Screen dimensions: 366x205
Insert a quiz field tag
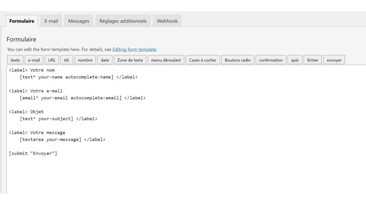295,60
